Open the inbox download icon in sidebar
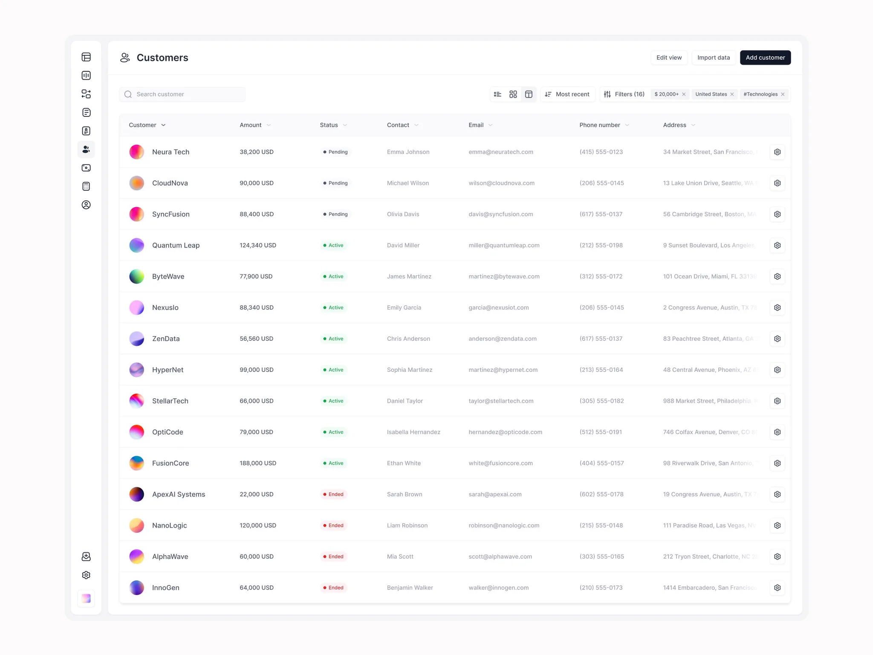This screenshot has width=873, height=655. point(86,556)
